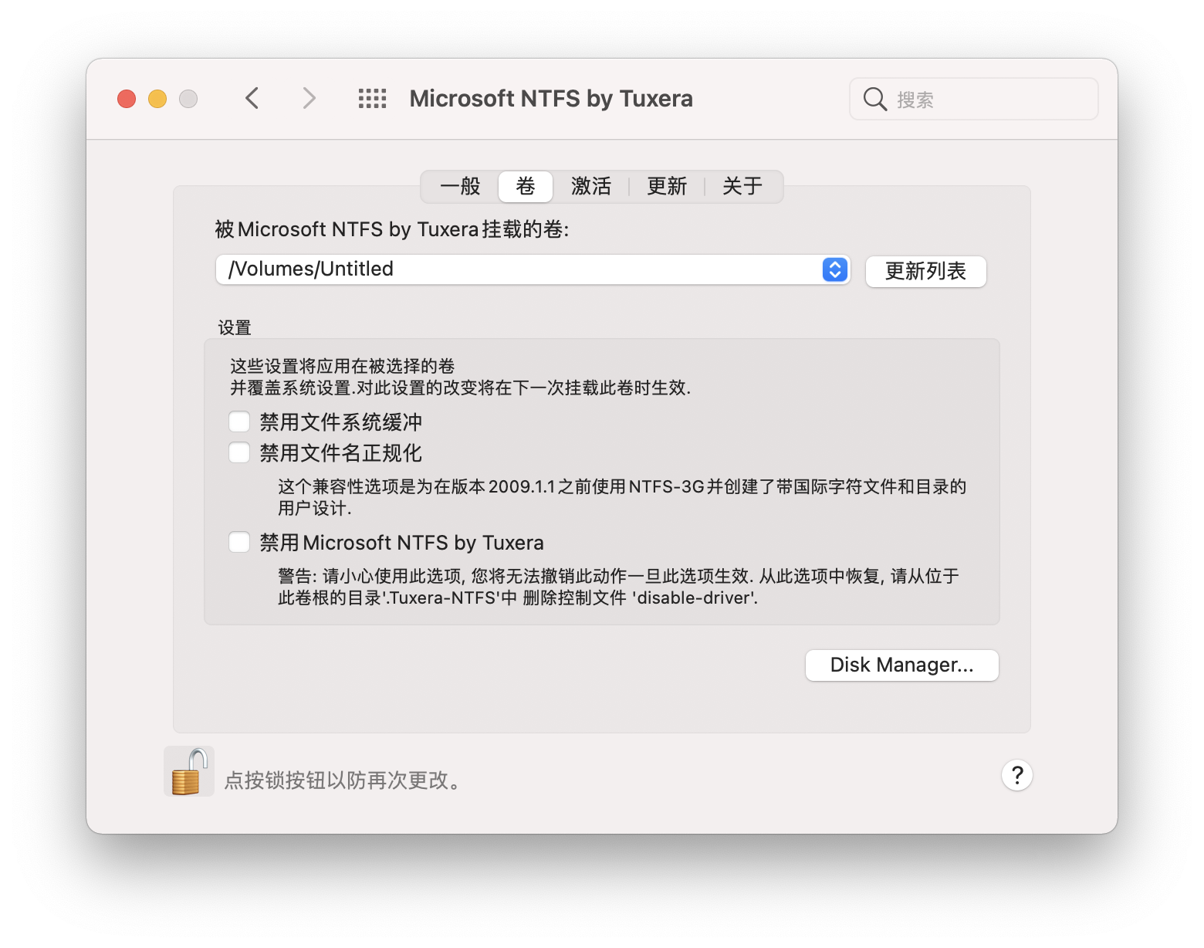Click the red close window button

(x=127, y=99)
